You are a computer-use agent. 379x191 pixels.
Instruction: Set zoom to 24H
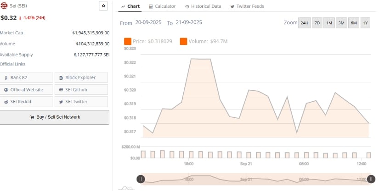point(304,23)
